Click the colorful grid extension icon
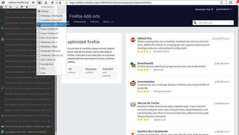 230,2
